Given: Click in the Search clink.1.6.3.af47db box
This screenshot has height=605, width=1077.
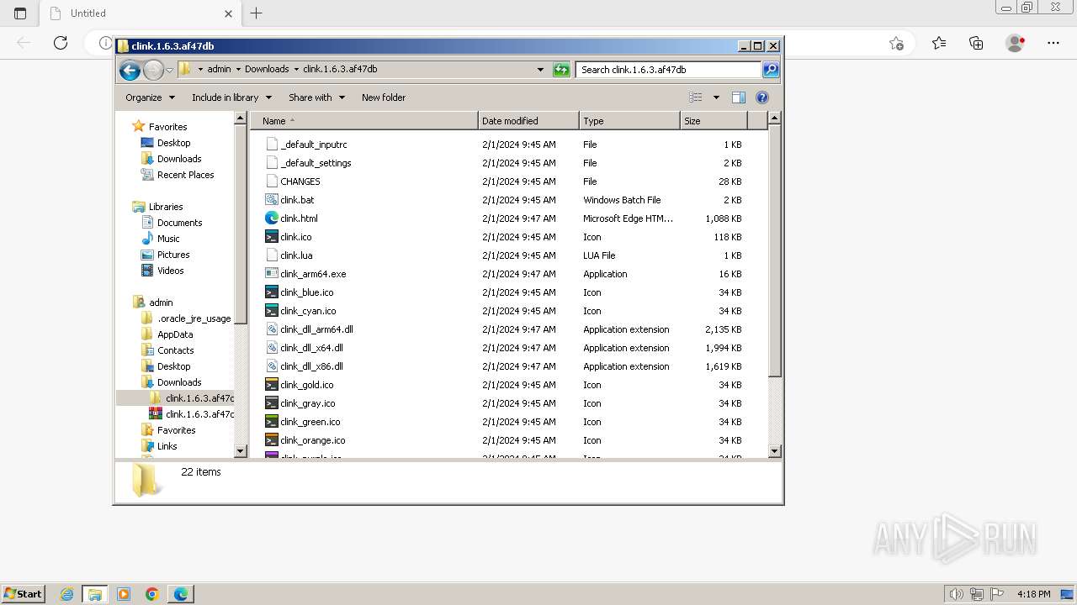Looking at the screenshot, I should coord(669,70).
